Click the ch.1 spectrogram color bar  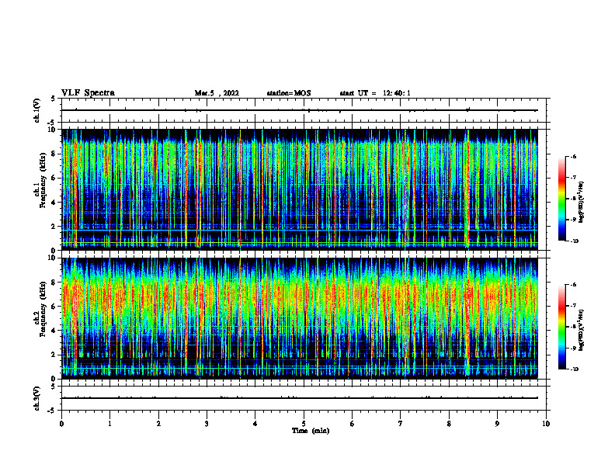(x=561, y=199)
